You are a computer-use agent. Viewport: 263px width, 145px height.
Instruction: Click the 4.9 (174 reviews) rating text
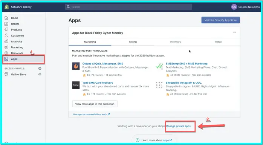click(95, 94)
